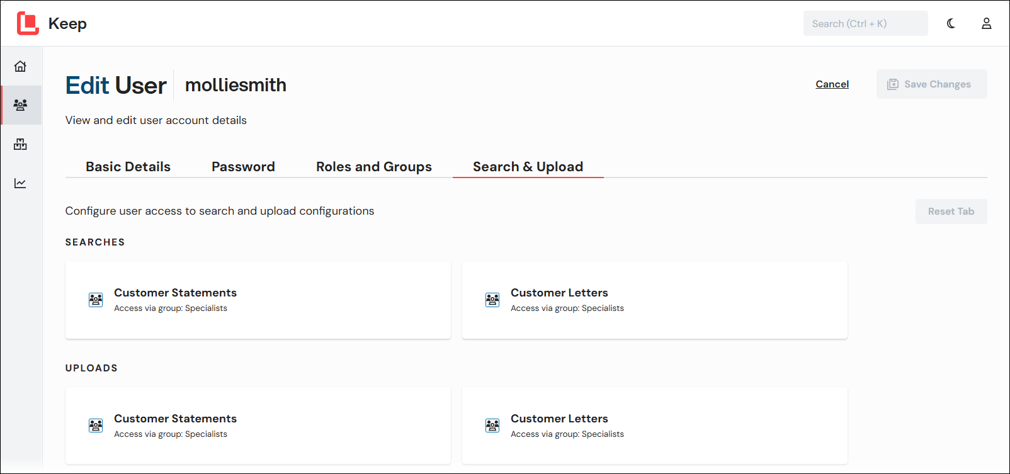Click the Reset Tab button
This screenshot has width=1010, height=474.
(x=951, y=212)
